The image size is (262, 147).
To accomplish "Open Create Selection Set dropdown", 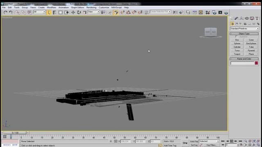I will 160,12.
